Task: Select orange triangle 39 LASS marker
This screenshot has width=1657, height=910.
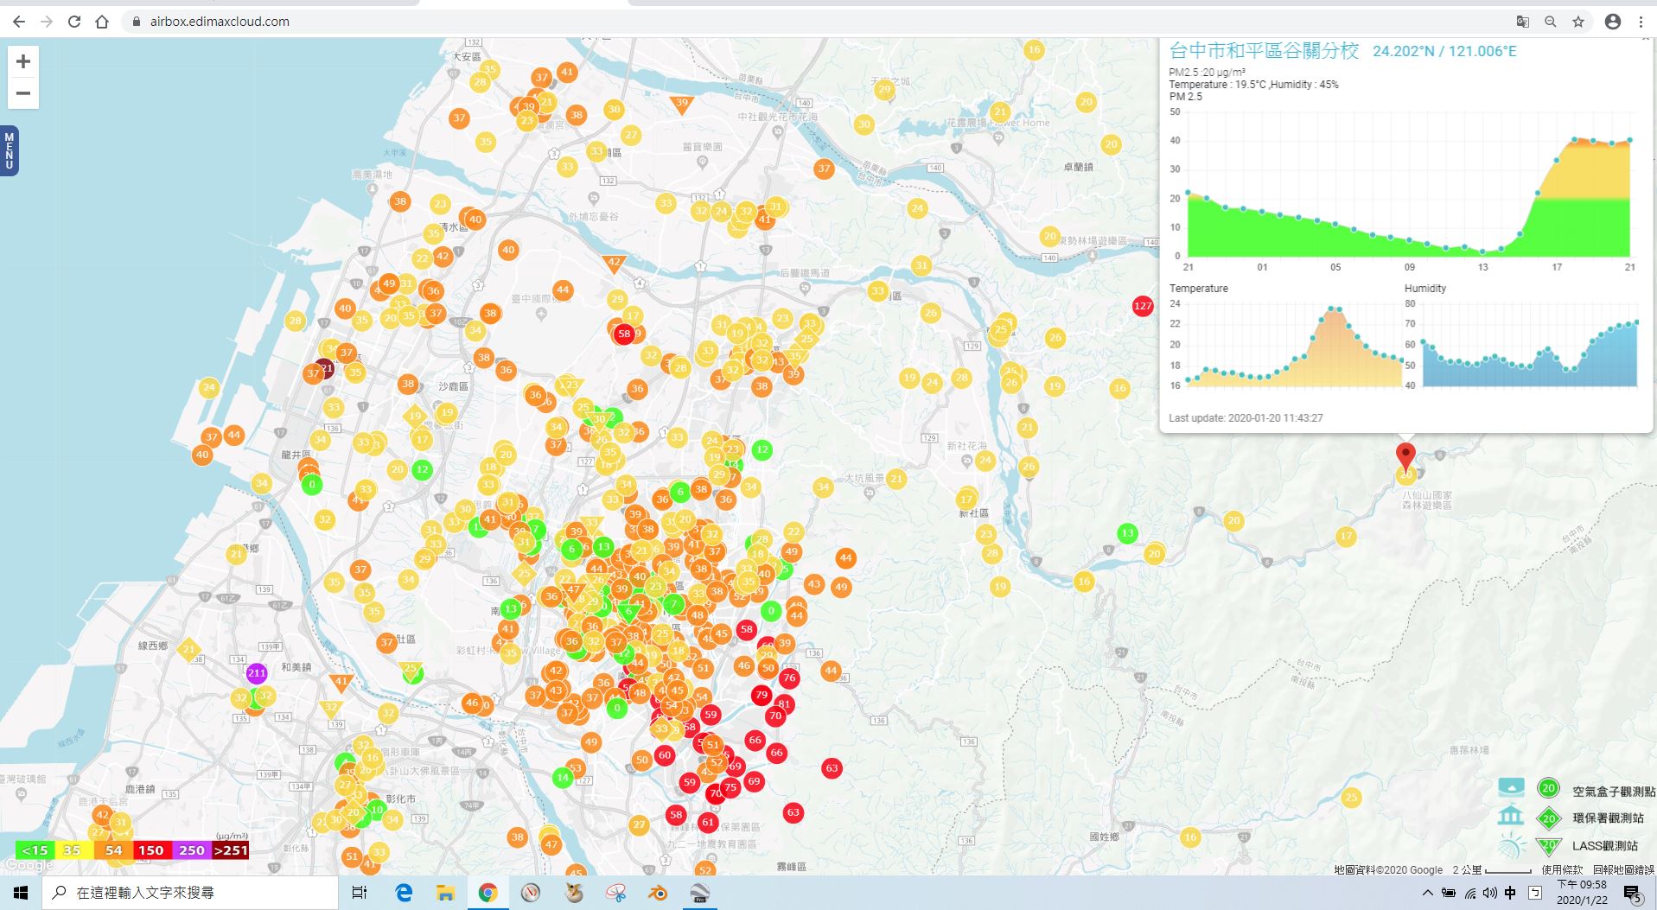Action: [x=682, y=105]
